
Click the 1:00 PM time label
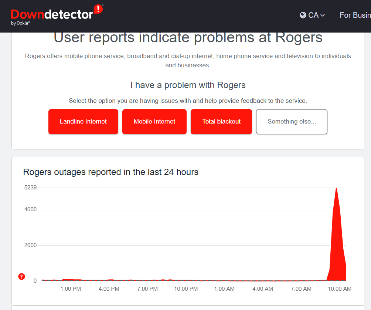[x=71, y=289]
